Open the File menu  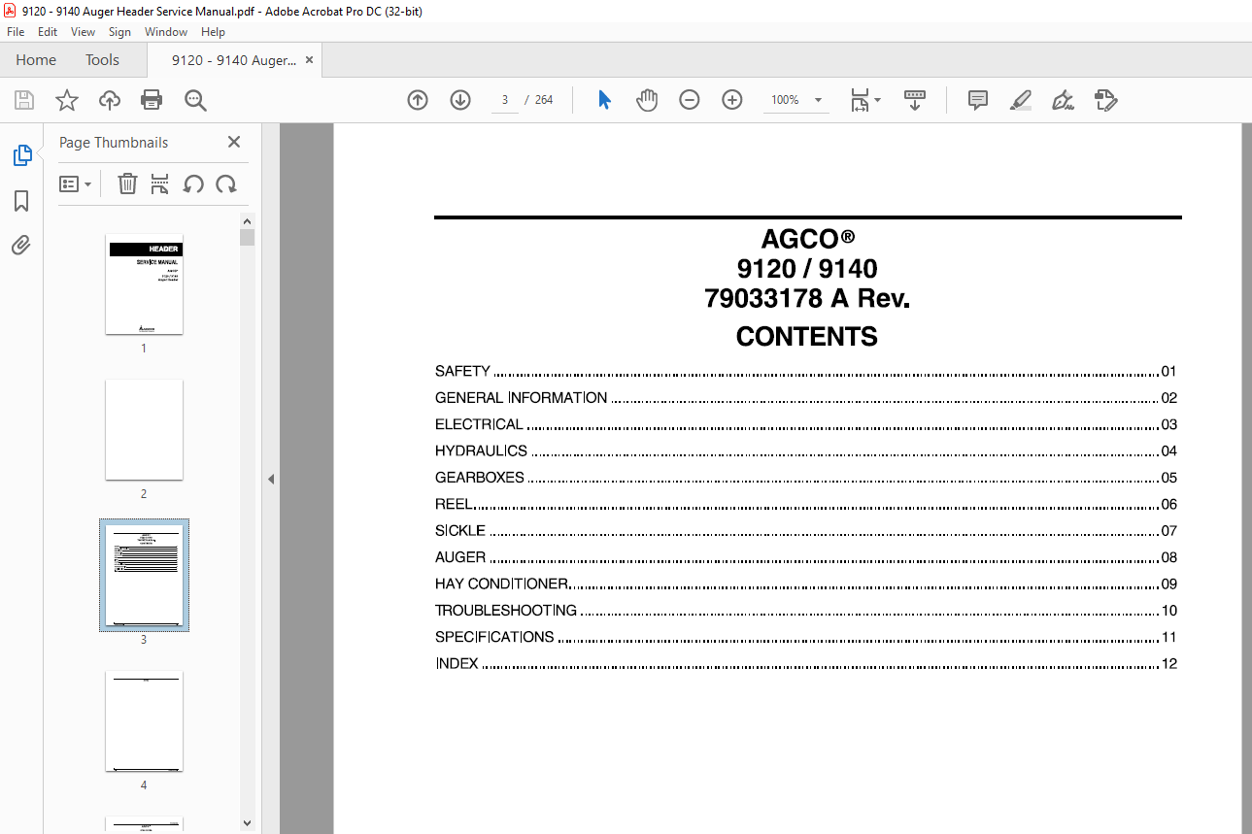[x=16, y=32]
